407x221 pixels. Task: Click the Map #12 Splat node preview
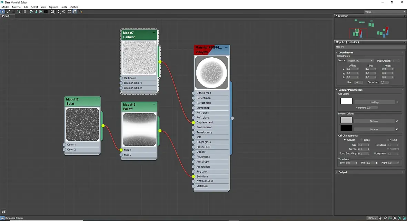tap(82, 124)
